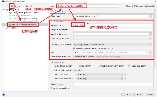Image resolution: width=157 pixels, height=97 pixels.
Task: Move configuration up arrow
Action: click(x=20, y=6)
